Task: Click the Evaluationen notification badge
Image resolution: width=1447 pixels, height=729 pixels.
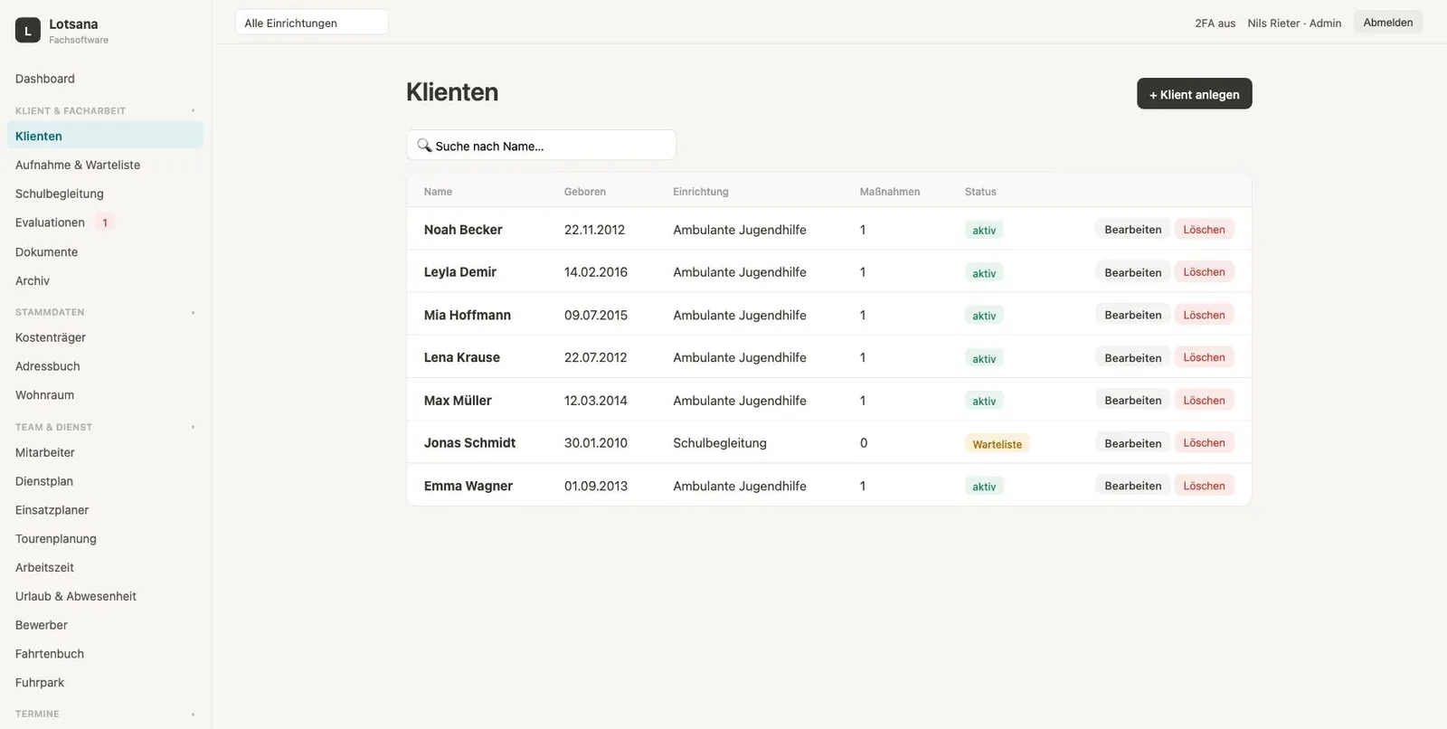Action: pyautogui.click(x=105, y=222)
